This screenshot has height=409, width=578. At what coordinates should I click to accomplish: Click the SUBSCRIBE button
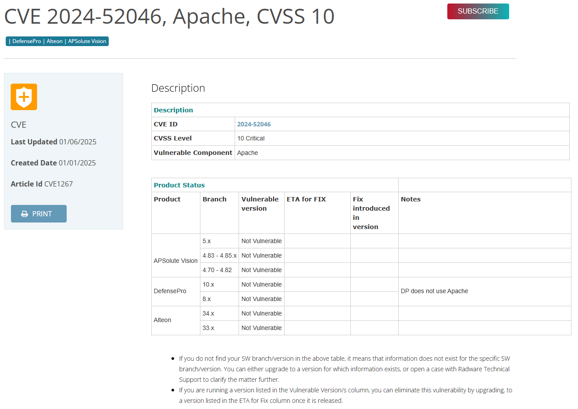(478, 11)
